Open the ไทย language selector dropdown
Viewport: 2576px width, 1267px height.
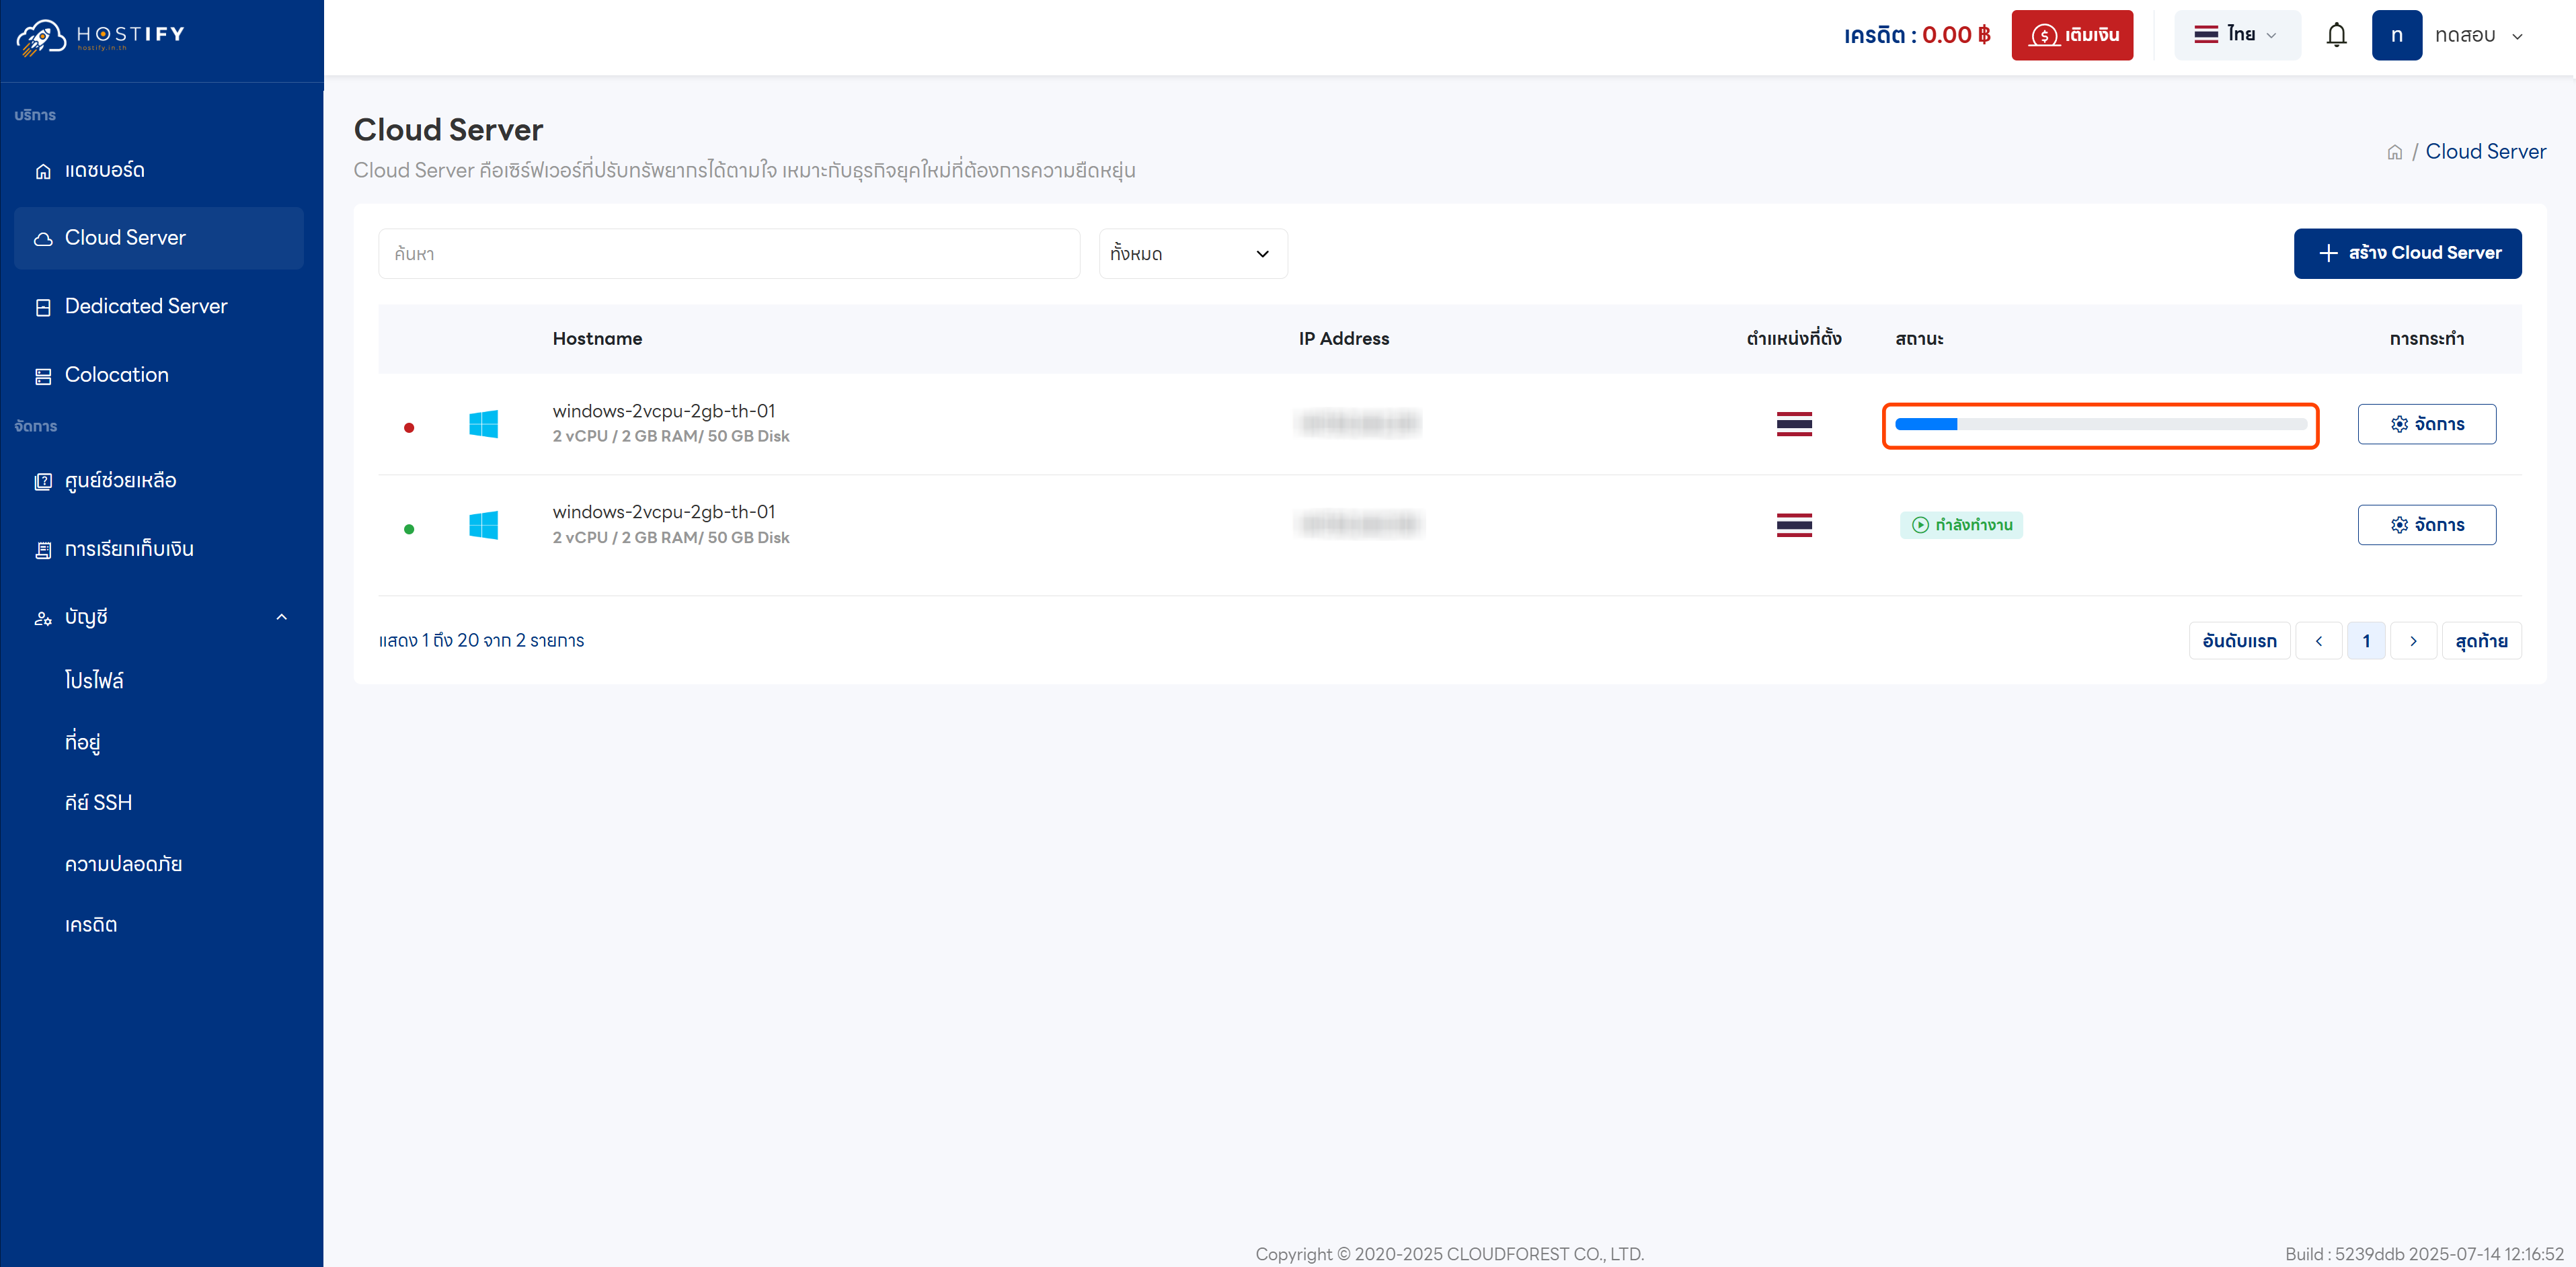[x=2236, y=35]
